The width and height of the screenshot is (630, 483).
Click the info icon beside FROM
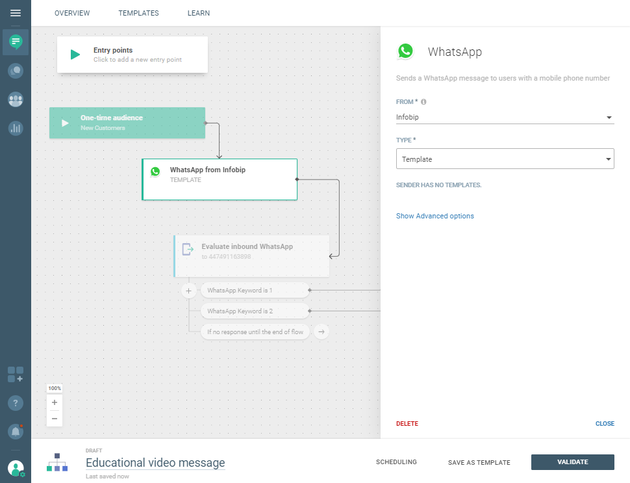(424, 102)
